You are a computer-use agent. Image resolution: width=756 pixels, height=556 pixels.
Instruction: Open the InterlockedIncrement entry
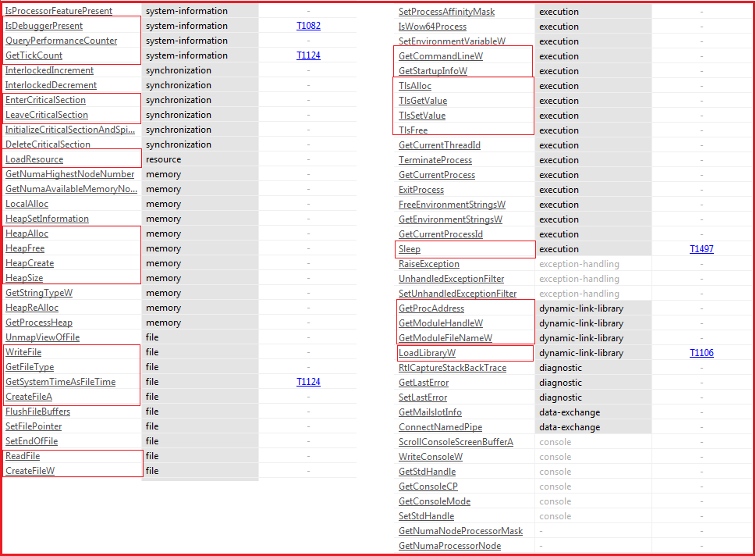(x=50, y=70)
